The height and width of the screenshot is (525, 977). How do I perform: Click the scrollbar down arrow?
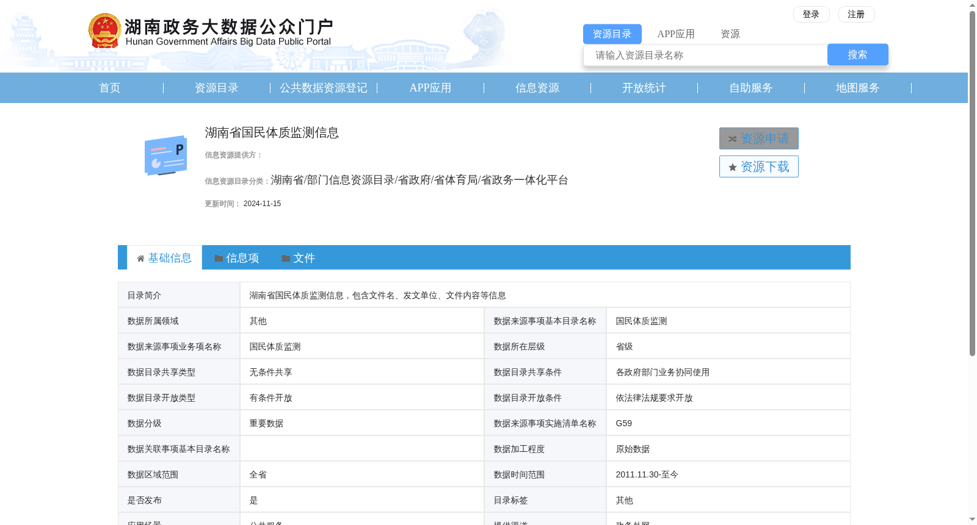[972, 520]
